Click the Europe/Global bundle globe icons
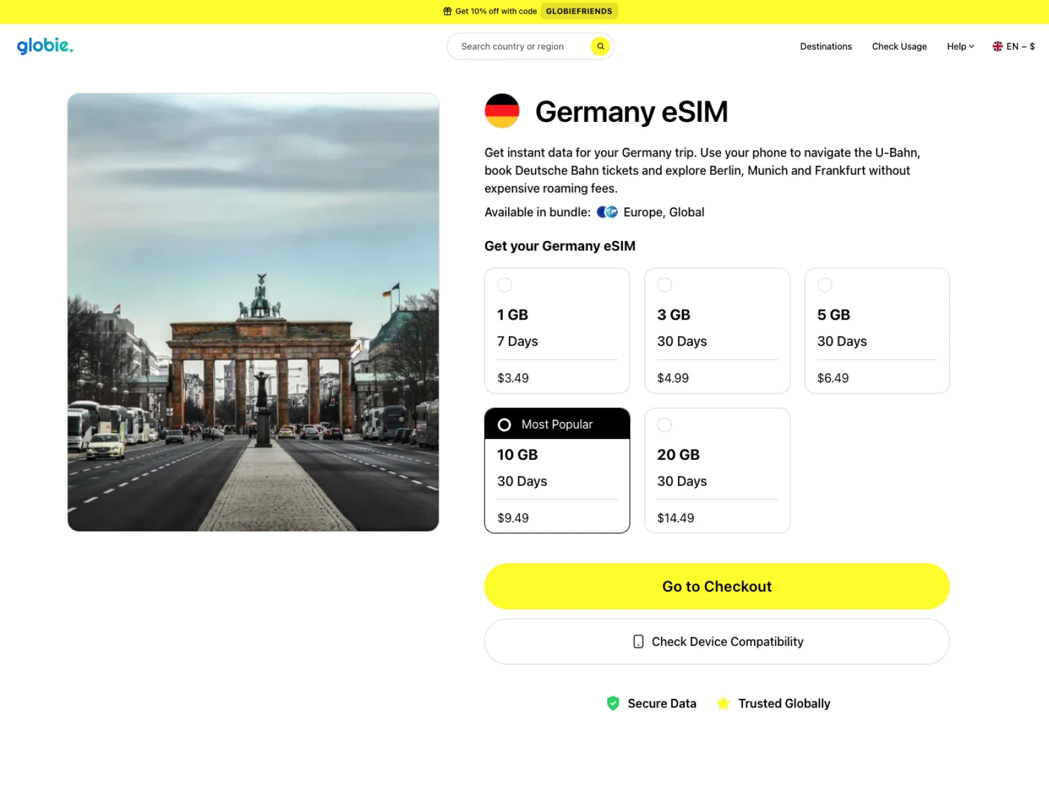Viewport: 1049px width, 786px height. pyautogui.click(x=607, y=212)
